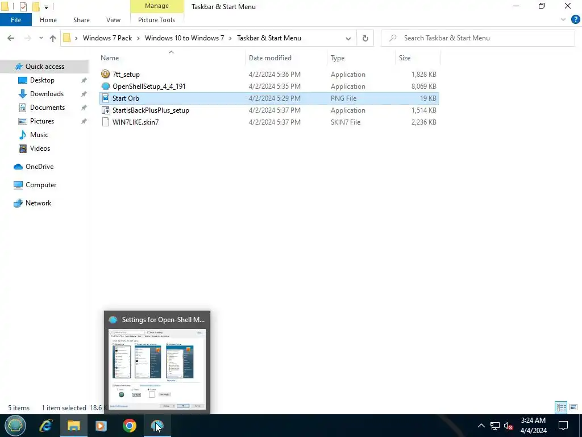582x437 pixels.
Task: Open the File ribbon menu
Action: point(15,20)
